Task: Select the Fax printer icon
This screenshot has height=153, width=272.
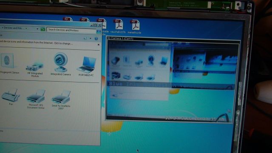Action: [x=11, y=95]
